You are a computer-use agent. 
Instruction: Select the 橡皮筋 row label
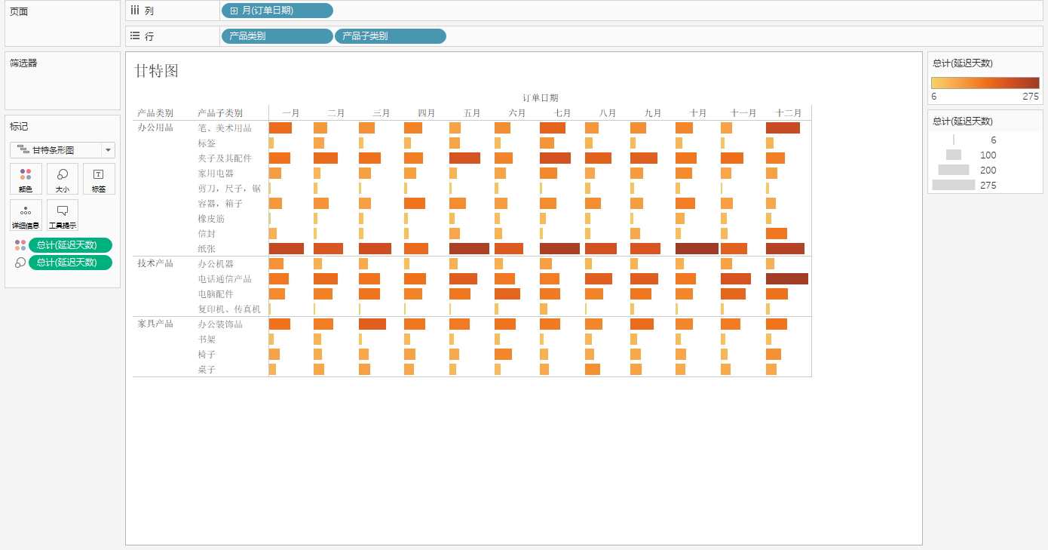(x=211, y=219)
